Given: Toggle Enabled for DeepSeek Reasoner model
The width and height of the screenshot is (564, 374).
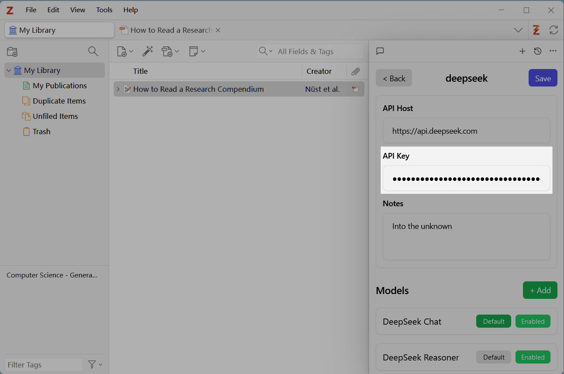Looking at the screenshot, I should [533, 357].
